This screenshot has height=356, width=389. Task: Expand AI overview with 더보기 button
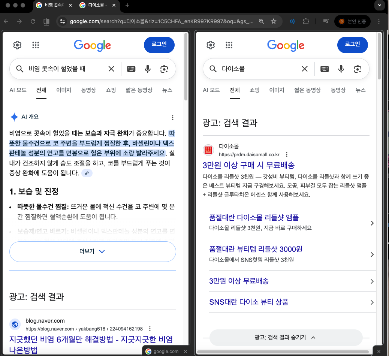coord(93,251)
